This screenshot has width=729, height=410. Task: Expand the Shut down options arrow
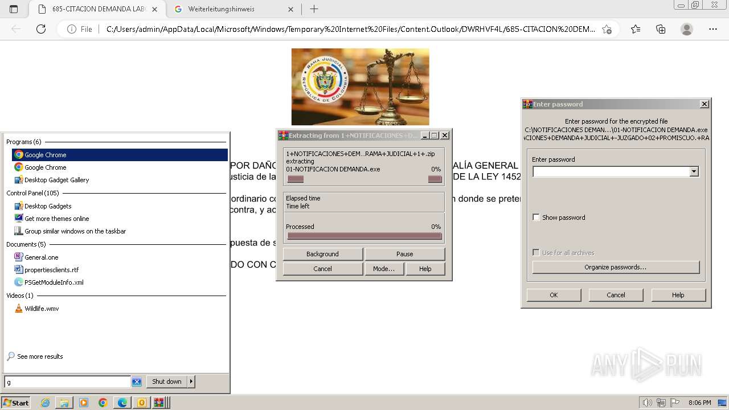pos(191,382)
